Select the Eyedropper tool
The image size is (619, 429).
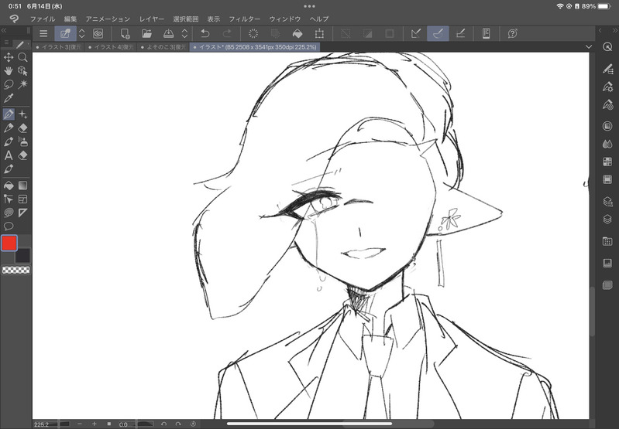[x=9, y=98]
